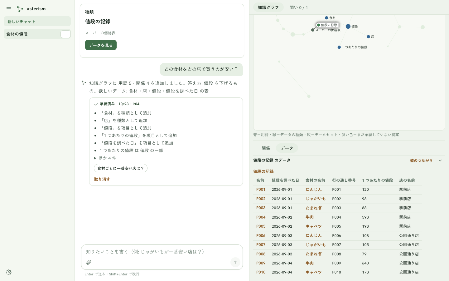
Task: Click たまねぎ in row P008
Action: coord(313,254)
